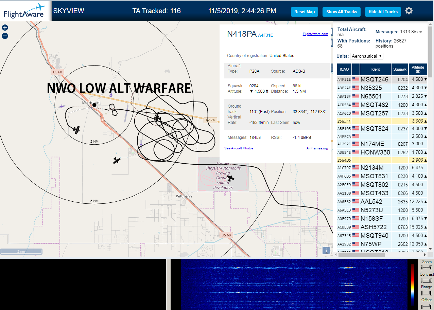Adjust the waterfall Contrast slider
The height and width of the screenshot is (310, 434).
click(x=426, y=280)
